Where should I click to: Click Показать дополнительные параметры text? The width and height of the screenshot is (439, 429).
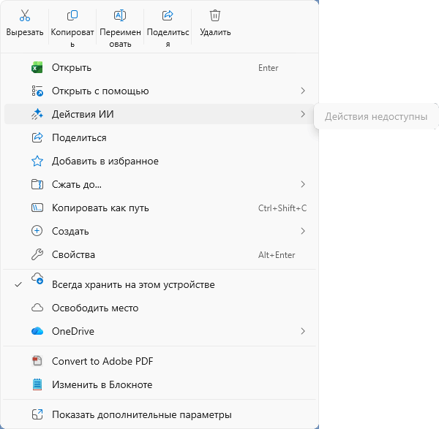click(x=142, y=414)
